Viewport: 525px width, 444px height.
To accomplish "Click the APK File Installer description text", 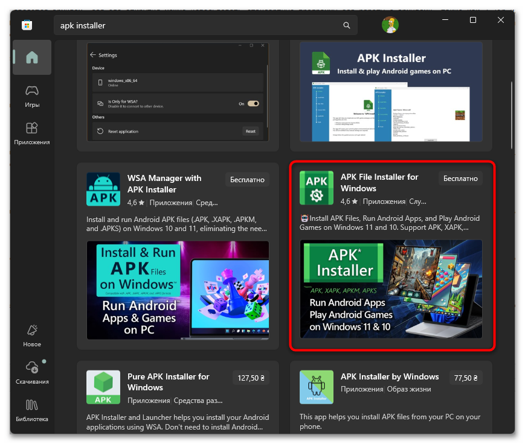I will click(390, 223).
